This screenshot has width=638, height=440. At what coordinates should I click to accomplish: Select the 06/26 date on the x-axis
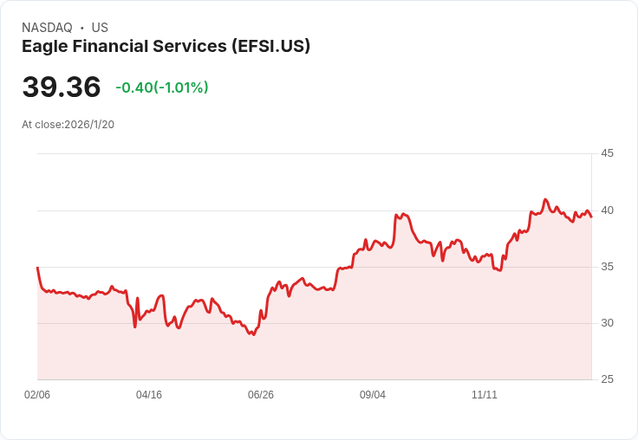click(x=261, y=395)
